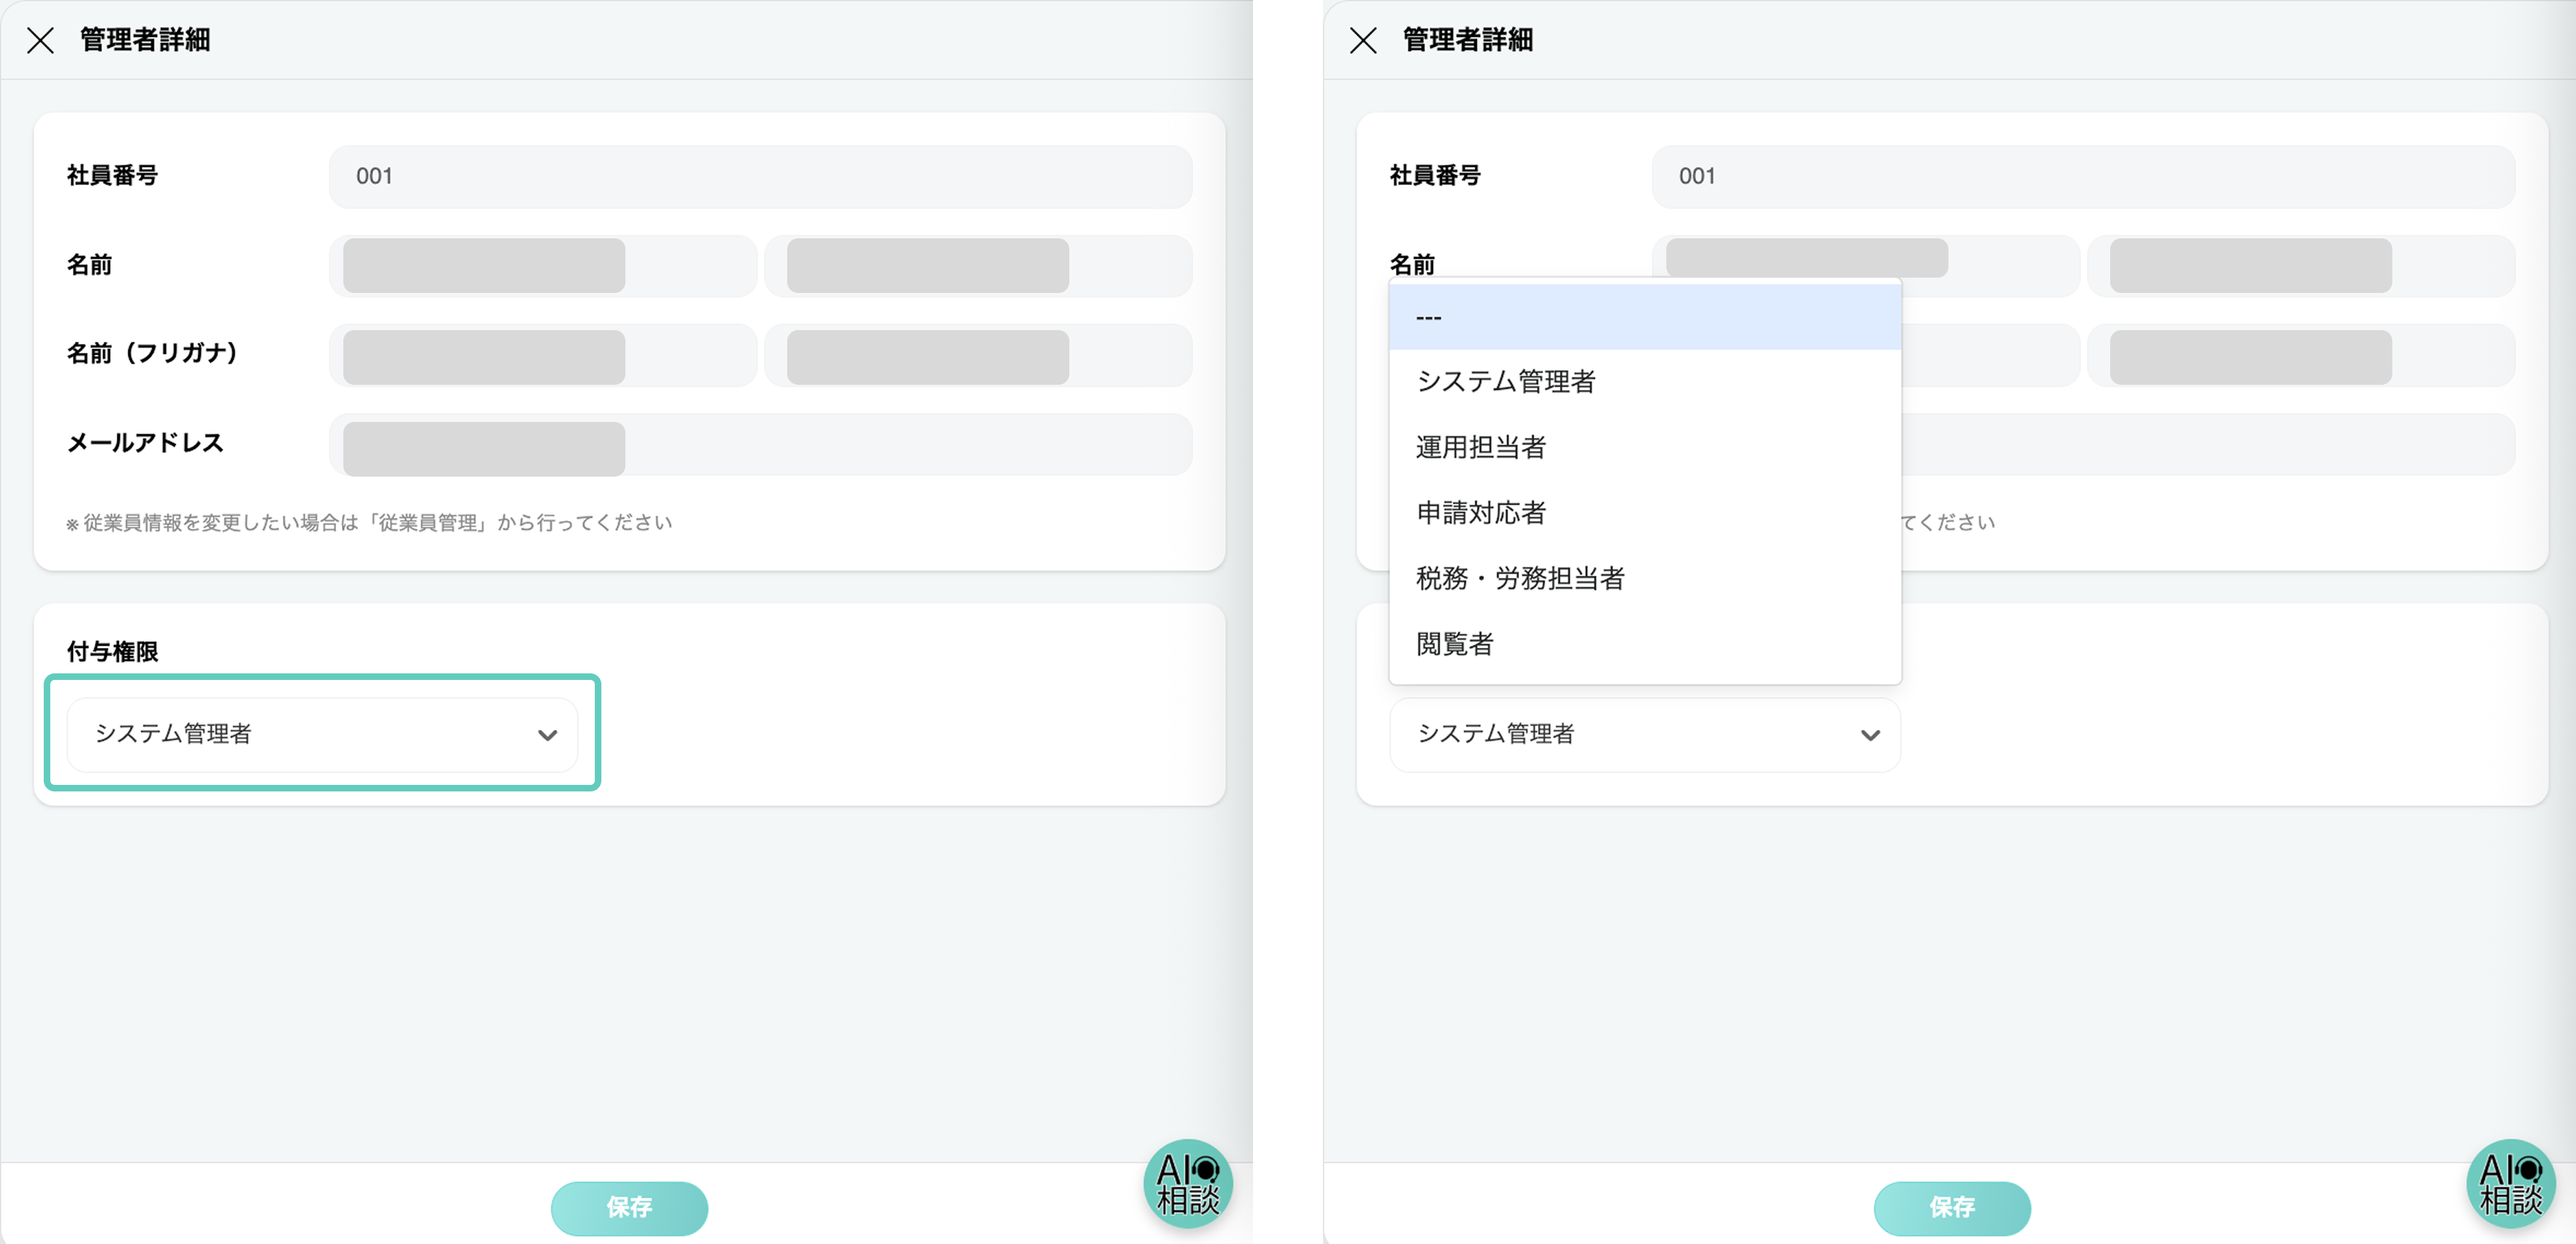Click second 名前（フリガナ） field in left panel
This screenshot has width=2576, height=1244.
pos(978,355)
